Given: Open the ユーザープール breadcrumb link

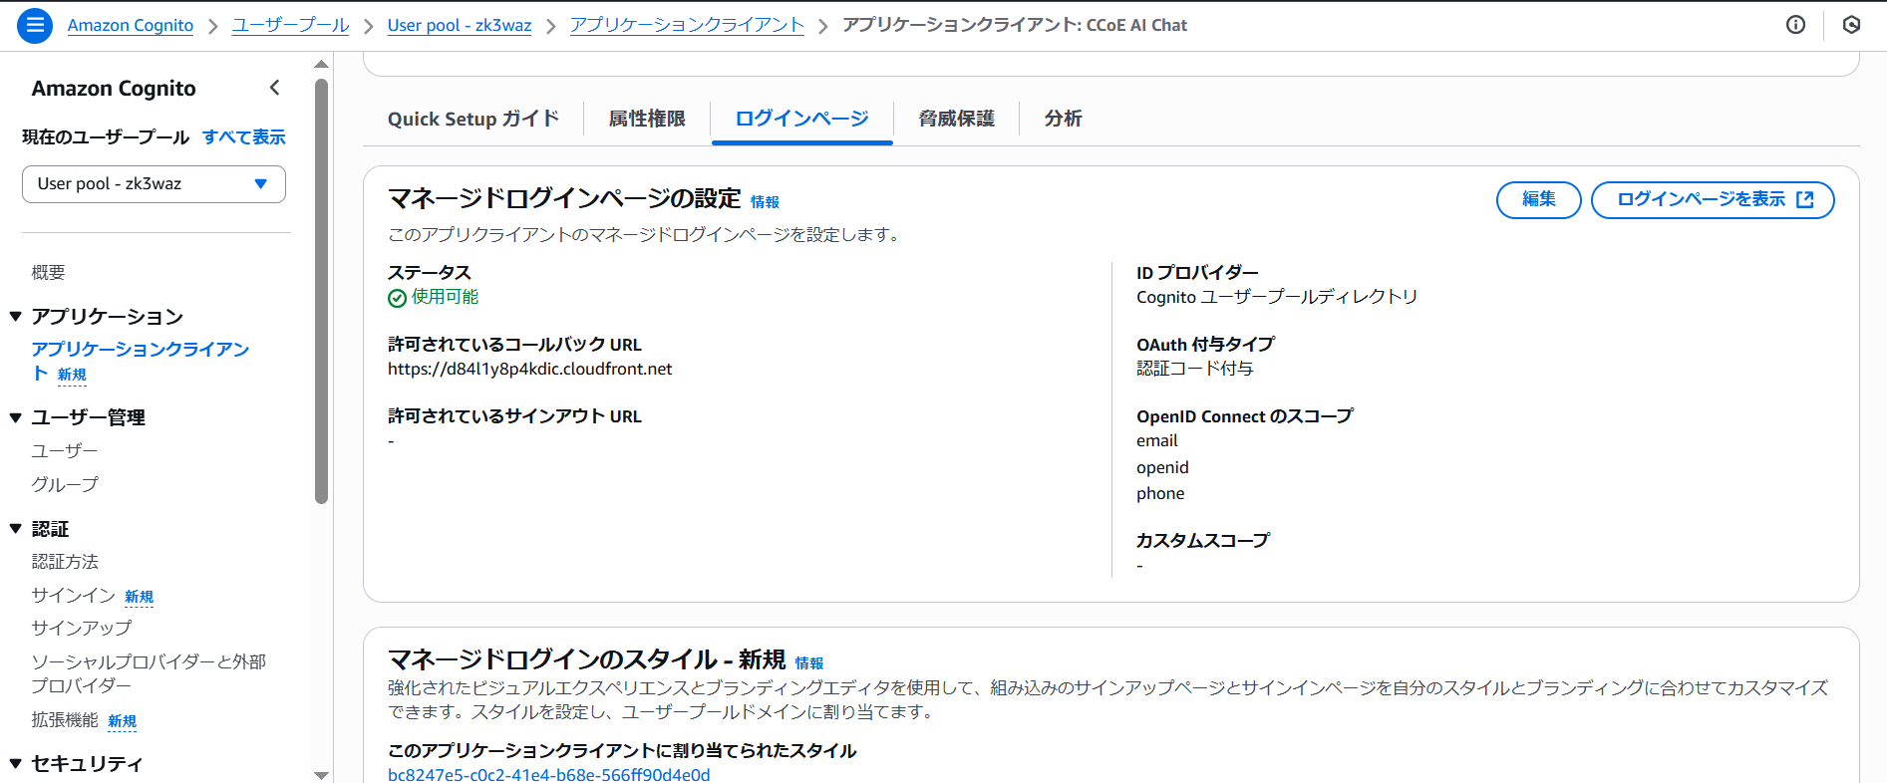Looking at the screenshot, I should [x=291, y=25].
